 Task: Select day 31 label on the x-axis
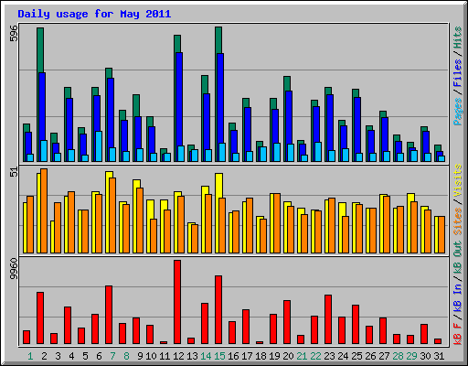pyautogui.click(x=439, y=356)
